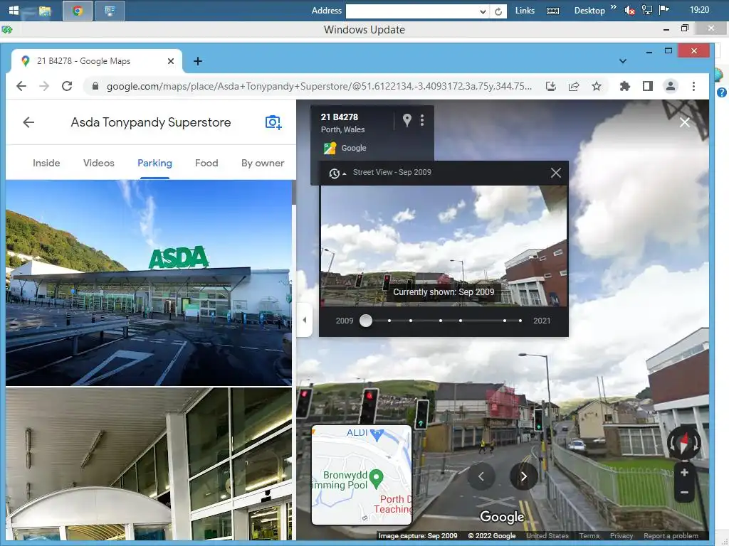Viewport: 729px width, 546px height.
Task: Open the Chrome profile avatar
Action: [671, 86]
